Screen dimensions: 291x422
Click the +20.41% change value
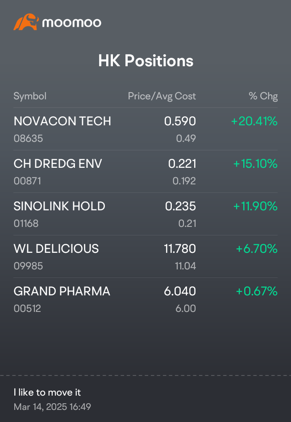click(254, 121)
